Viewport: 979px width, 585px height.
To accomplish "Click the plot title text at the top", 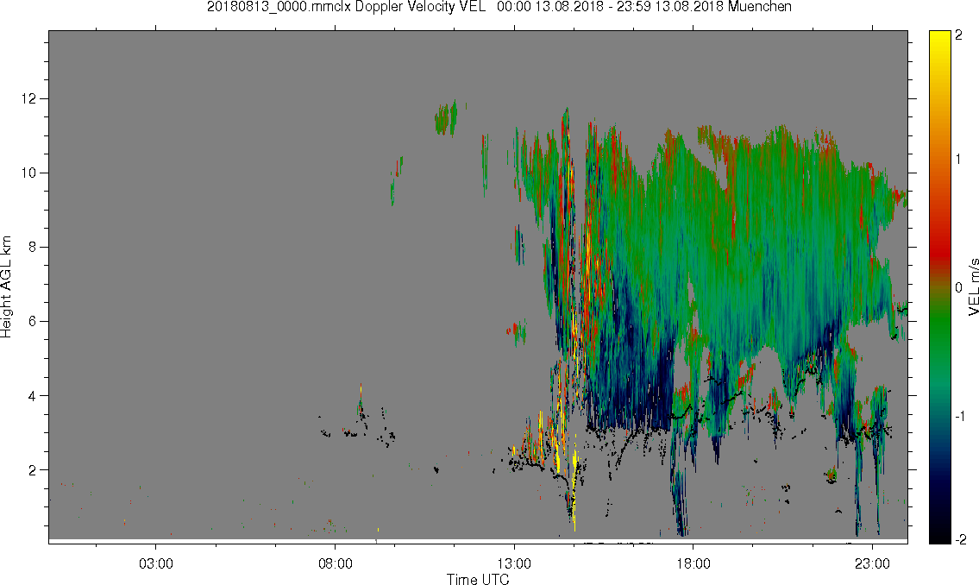I will pos(499,7).
